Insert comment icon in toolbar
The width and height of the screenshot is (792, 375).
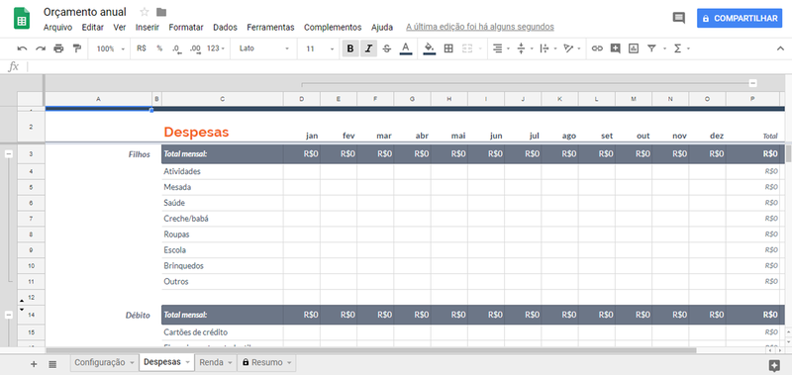tap(615, 48)
